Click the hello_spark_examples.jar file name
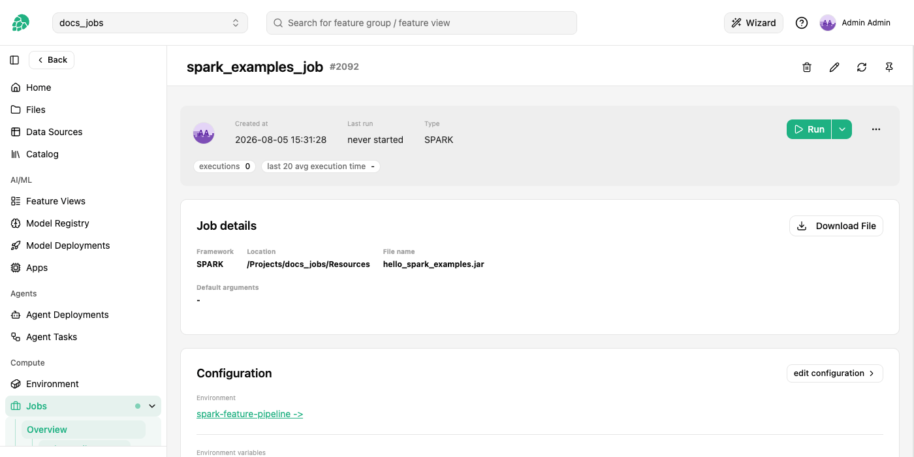 tap(433, 264)
